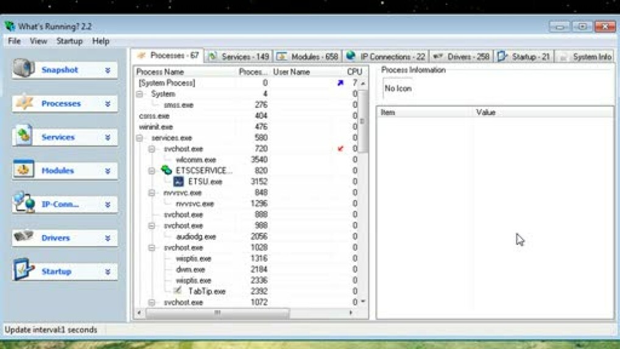
Task: Click the Snapshot camera icon in sidebar
Action: pyautogui.click(x=23, y=68)
